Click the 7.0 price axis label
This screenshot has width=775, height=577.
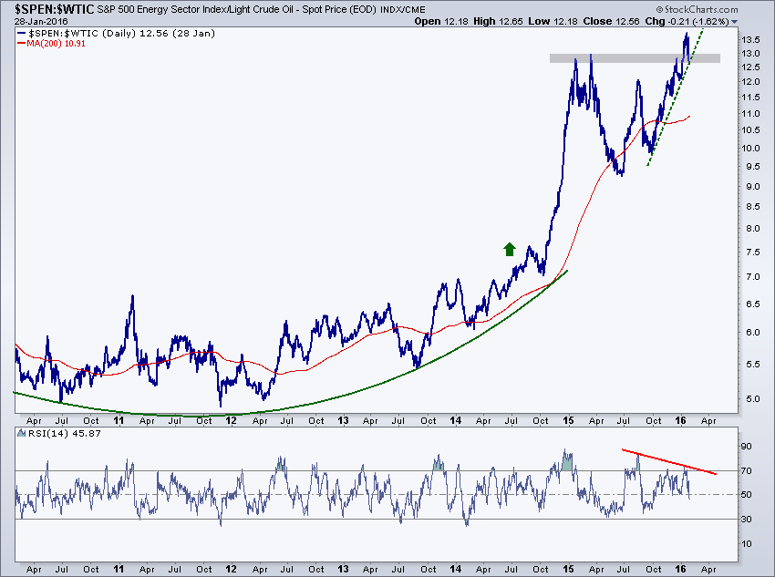pos(753,276)
